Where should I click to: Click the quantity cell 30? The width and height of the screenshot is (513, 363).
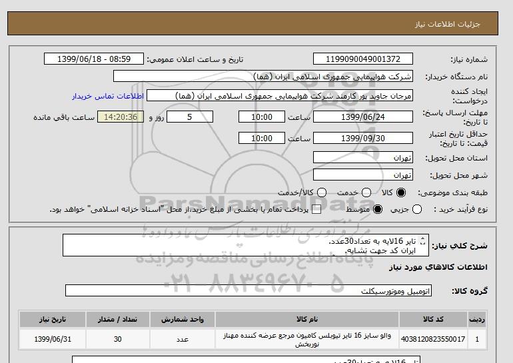coord(117,339)
